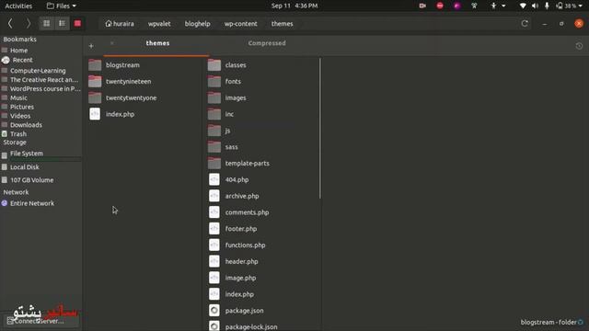Open the Activities overview

coord(18,6)
